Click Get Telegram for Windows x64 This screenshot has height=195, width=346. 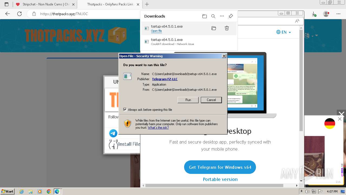[x=220, y=167]
